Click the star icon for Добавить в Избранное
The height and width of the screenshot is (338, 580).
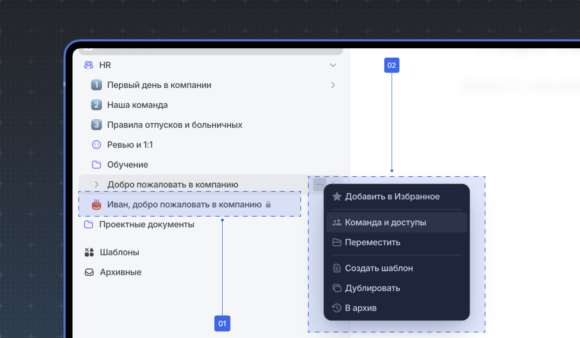click(337, 197)
